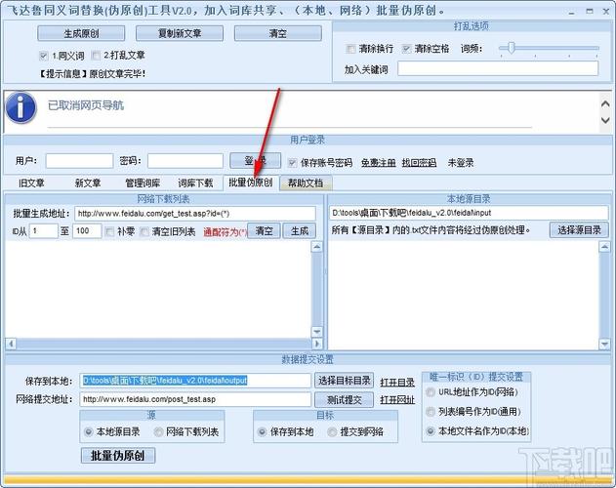This screenshot has height=488, width=616.
Task: Switch to the 旧文章 tab
Action: pyautogui.click(x=31, y=183)
